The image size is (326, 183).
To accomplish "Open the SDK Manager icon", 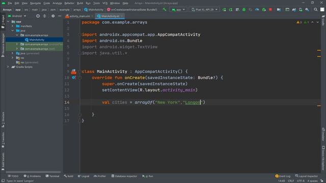I will pos(307,10).
